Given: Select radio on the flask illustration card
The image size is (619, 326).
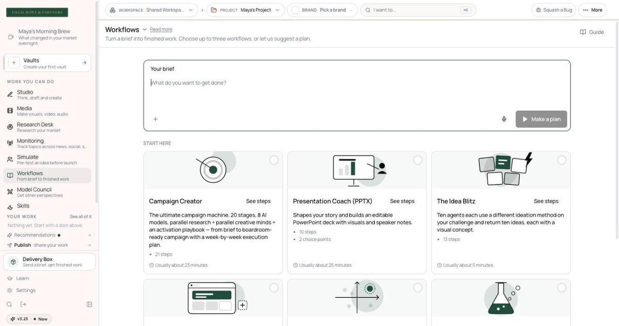Looking at the screenshot, I should point(562,288).
